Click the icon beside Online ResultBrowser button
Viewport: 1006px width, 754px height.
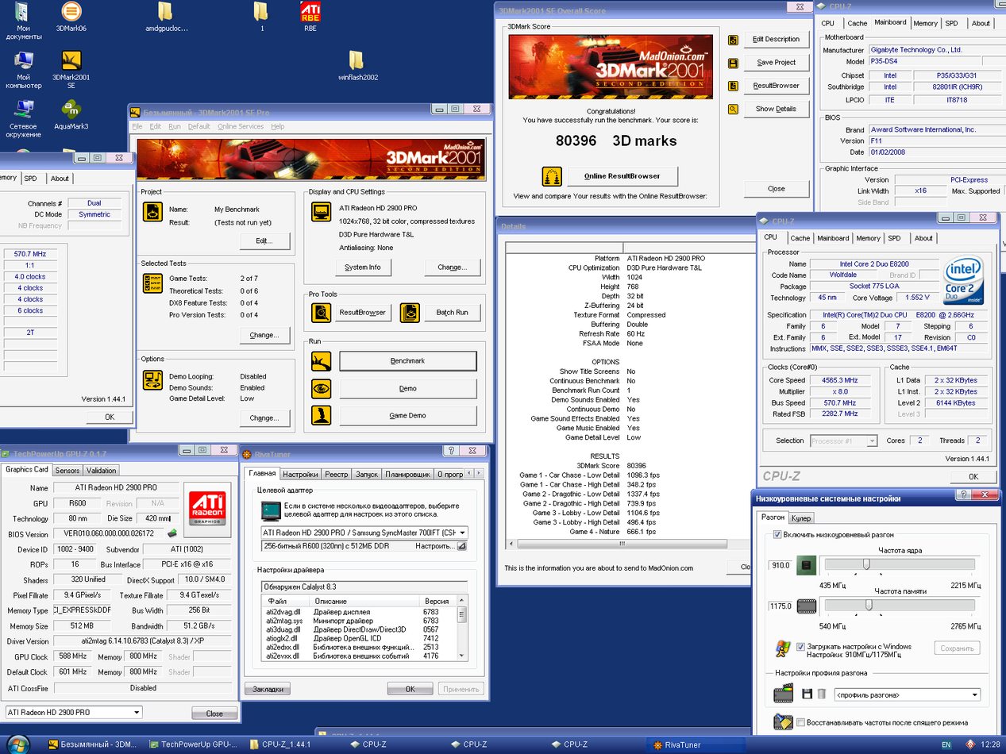pyautogui.click(x=552, y=176)
